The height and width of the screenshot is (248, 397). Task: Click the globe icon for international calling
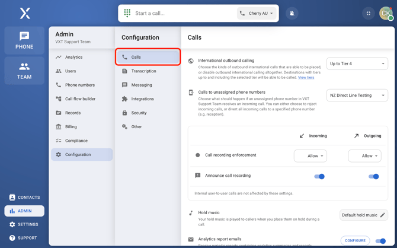[191, 61]
